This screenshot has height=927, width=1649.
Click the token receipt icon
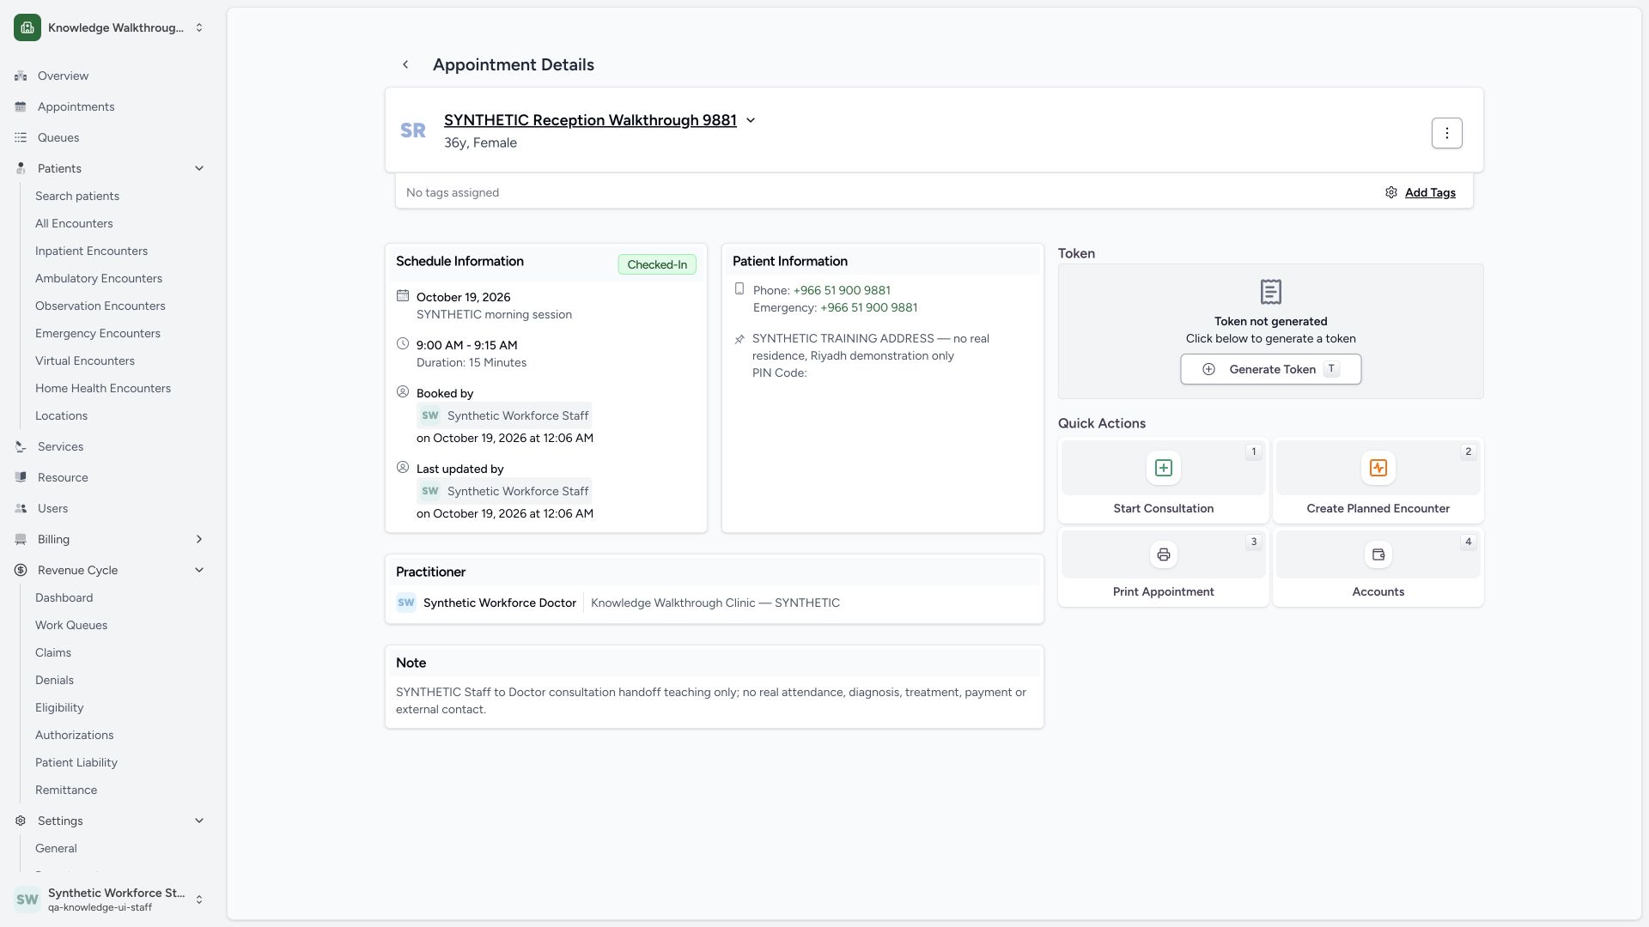coord(1270,292)
